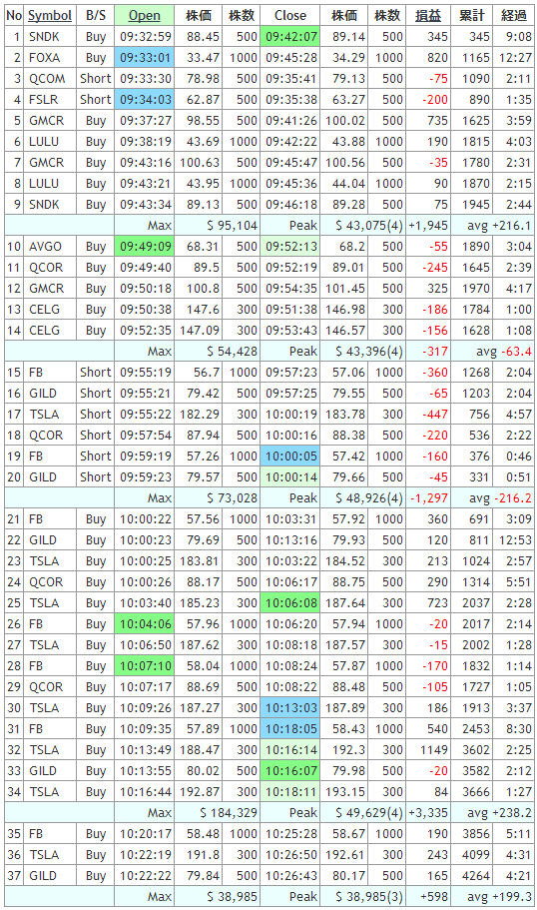Sort table by the Open column header
The height and width of the screenshot is (910, 537).
coord(145,16)
